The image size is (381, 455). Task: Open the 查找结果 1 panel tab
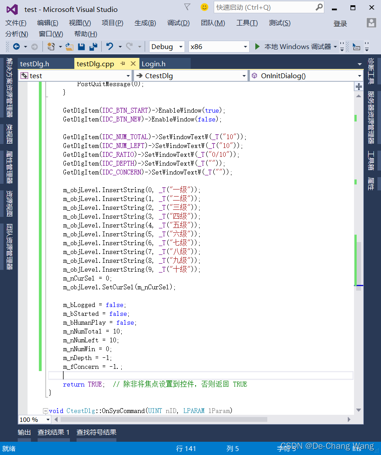tap(54, 432)
